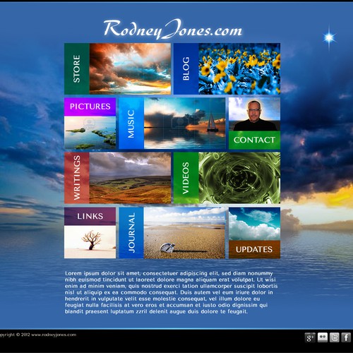Click the green swirl Videos thumbnail
The image size is (353, 353).
(239, 178)
